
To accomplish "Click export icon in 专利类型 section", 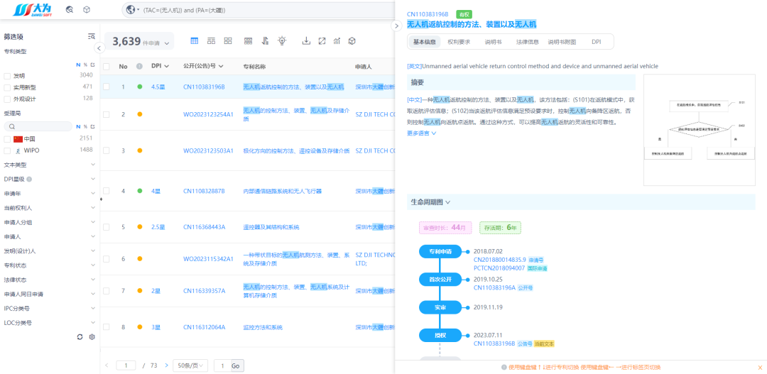I will 92,65.
